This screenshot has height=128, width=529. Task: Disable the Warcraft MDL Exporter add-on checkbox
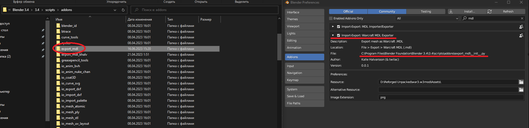(x=339, y=35)
